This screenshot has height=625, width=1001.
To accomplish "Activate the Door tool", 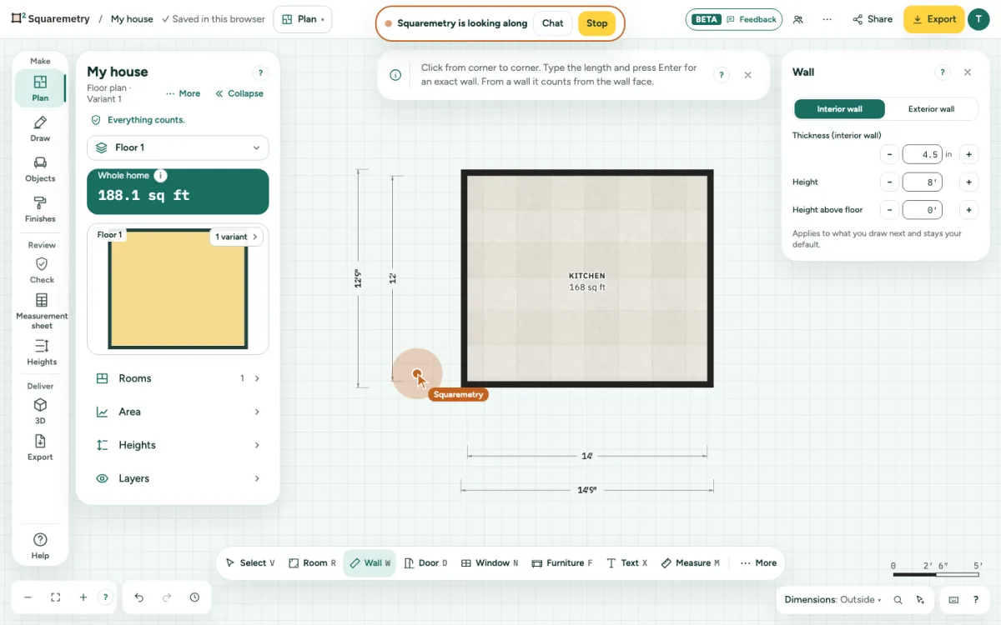I will (425, 563).
